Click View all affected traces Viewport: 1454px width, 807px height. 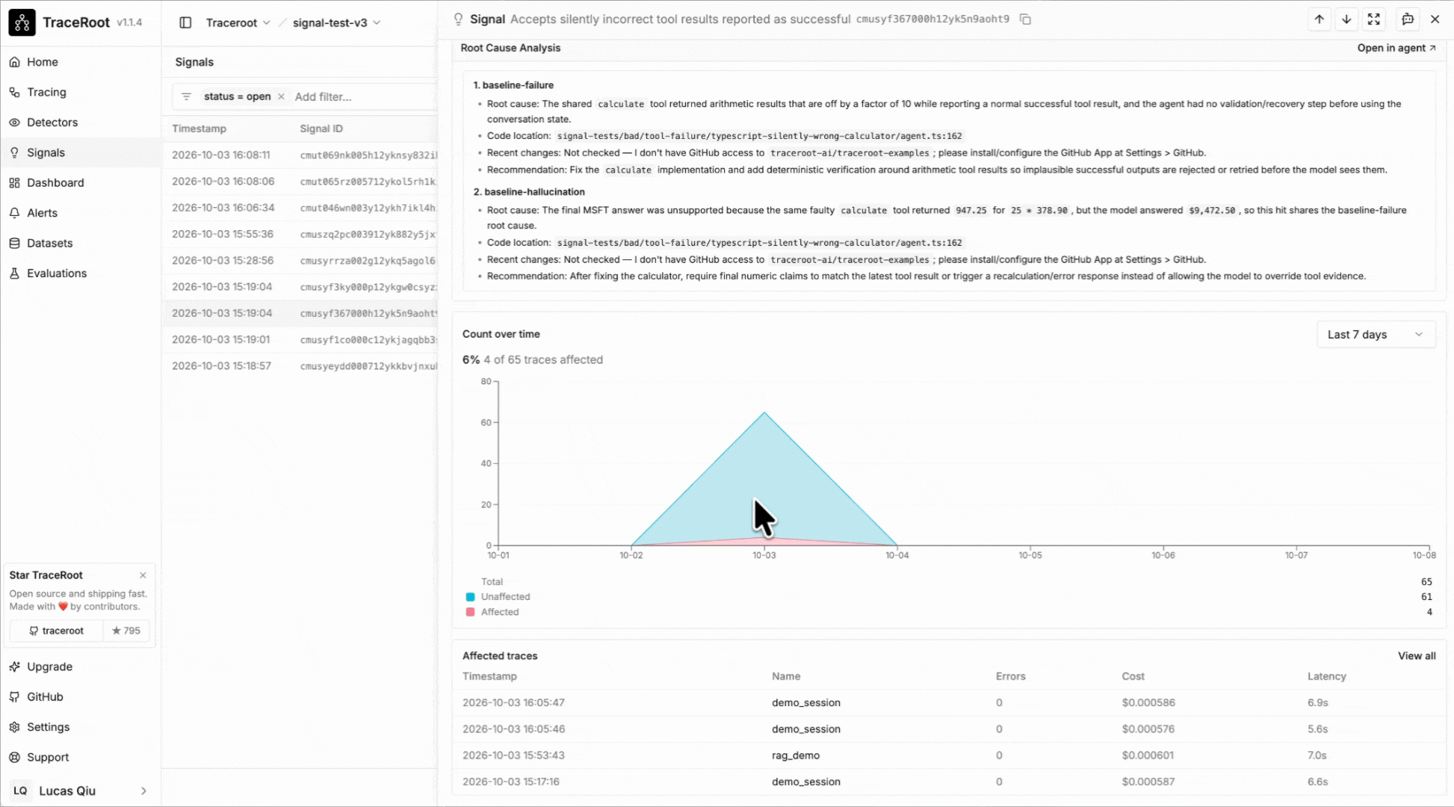click(1417, 656)
